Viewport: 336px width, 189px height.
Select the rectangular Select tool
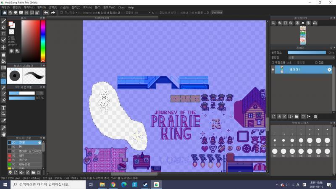point(4,75)
